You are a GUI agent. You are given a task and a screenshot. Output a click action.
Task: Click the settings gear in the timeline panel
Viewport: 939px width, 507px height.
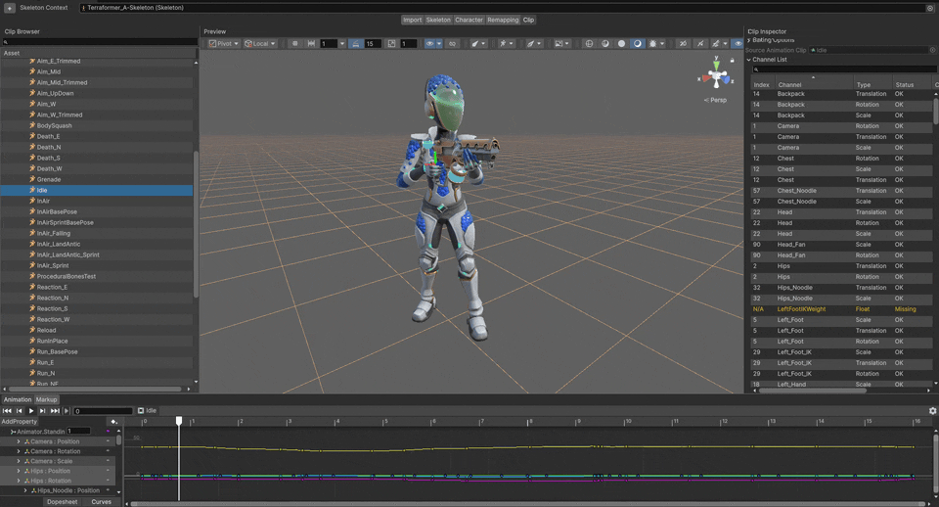pyautogui.click(x=932, y=411)
